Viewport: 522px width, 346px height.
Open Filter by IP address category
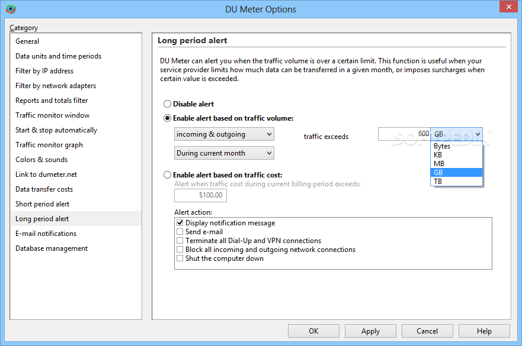(76, 71)
